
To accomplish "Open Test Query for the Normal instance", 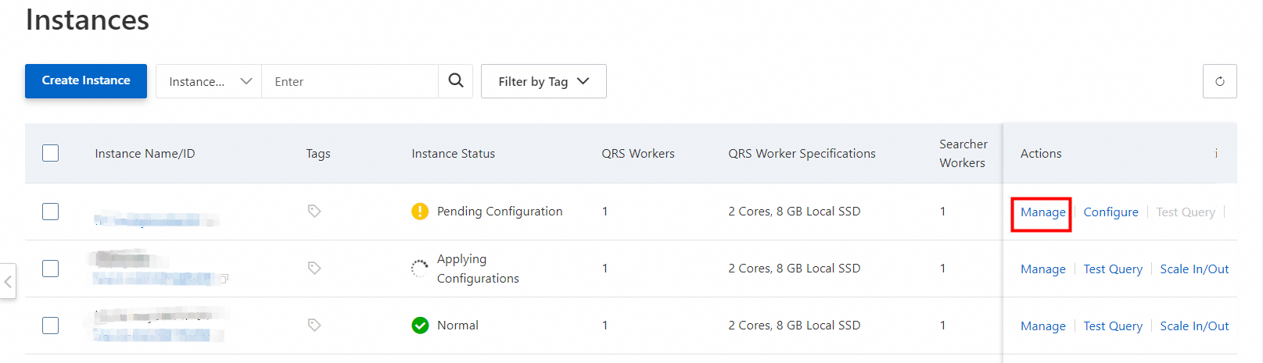I will click(1113, 326).
